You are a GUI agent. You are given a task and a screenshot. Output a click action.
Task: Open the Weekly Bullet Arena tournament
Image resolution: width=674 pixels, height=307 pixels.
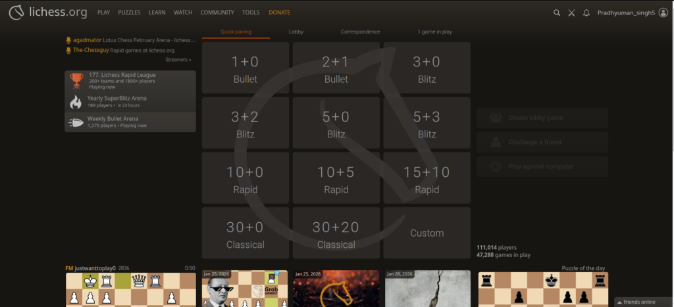[x=130, y=122]
